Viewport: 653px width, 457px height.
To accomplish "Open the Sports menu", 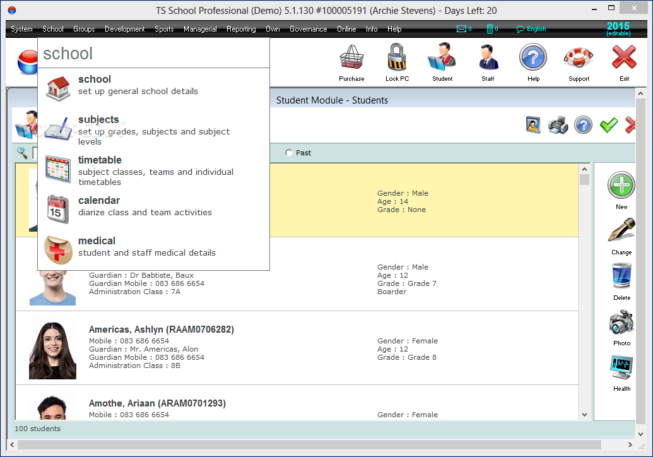I will (x=164, y=29).
